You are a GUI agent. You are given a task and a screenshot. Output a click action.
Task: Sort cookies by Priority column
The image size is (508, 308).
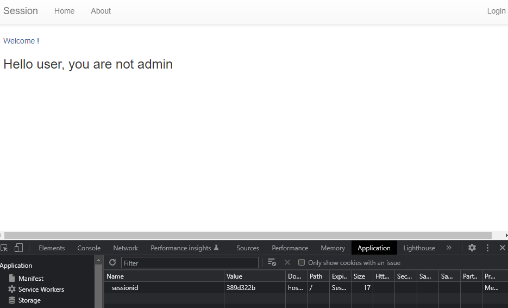click(x=495, y=276)
